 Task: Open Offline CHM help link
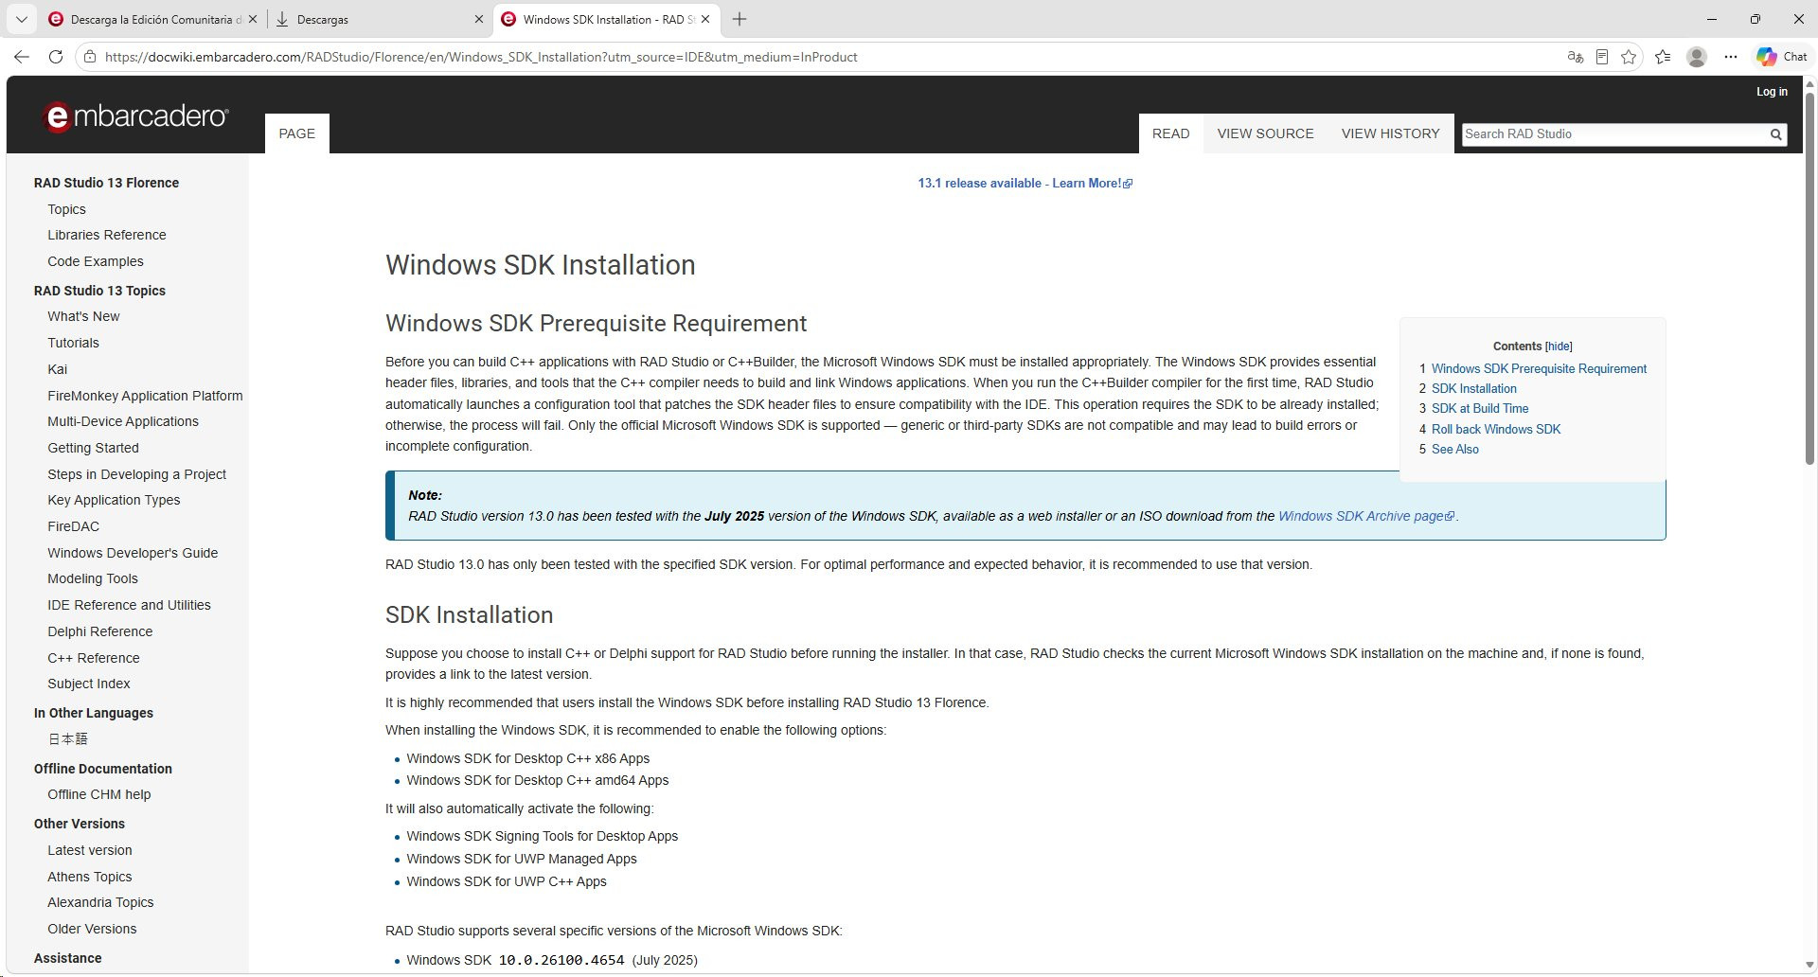click(x=99, y=794)
